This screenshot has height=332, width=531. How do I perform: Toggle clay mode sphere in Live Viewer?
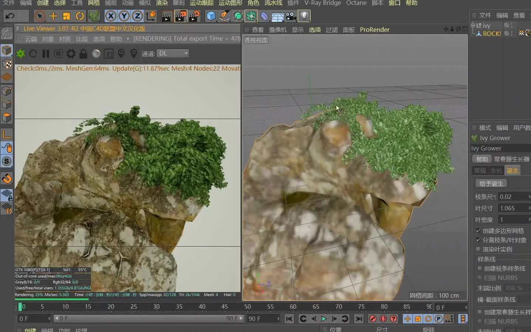coord(96,54)
